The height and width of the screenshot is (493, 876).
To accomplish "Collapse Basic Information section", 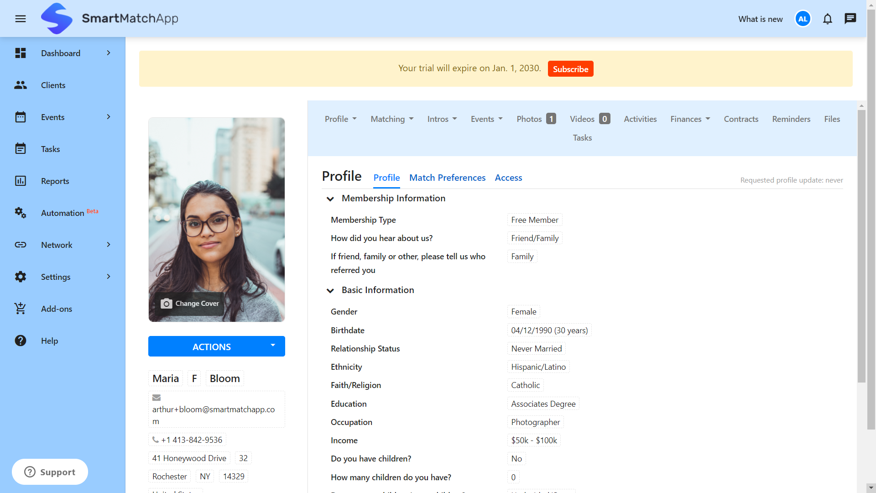I will [330, 290].
